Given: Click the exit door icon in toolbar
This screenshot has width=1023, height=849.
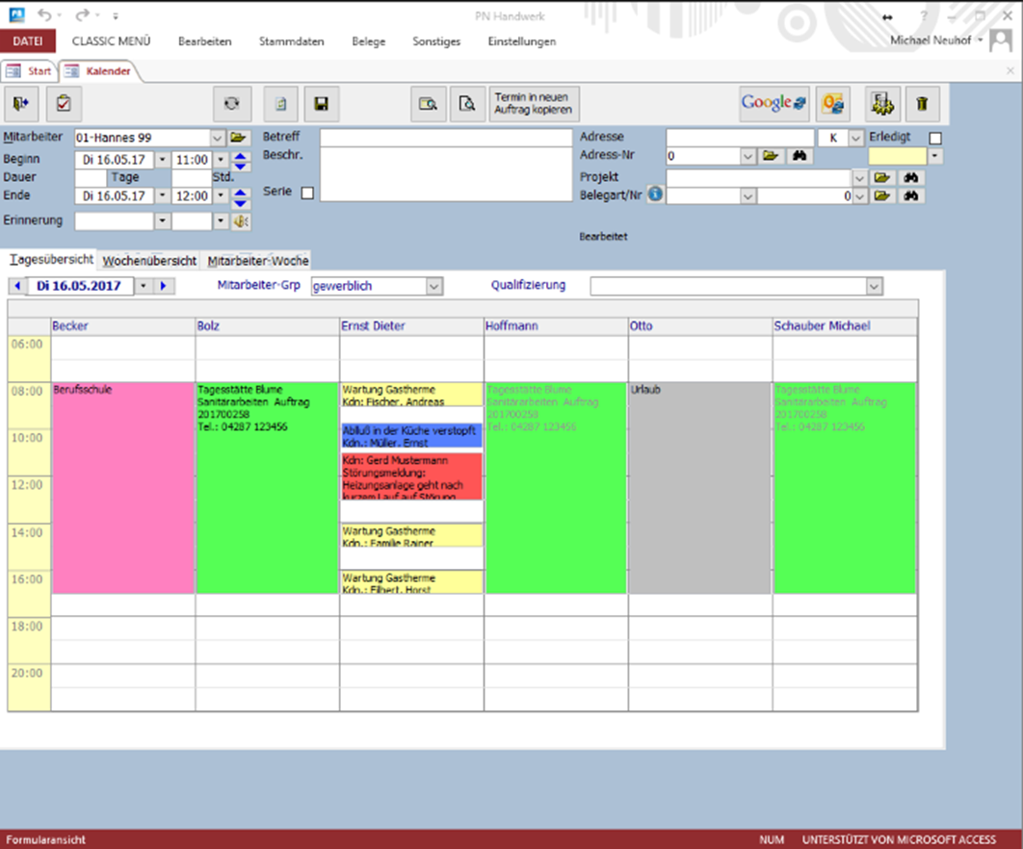Looking at the screenshot, I should (x=22, y=104).
